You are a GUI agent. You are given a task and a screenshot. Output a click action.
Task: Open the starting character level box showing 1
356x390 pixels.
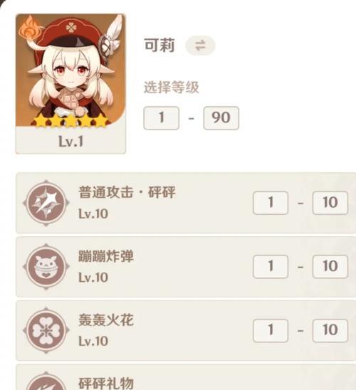coord(161,118)
